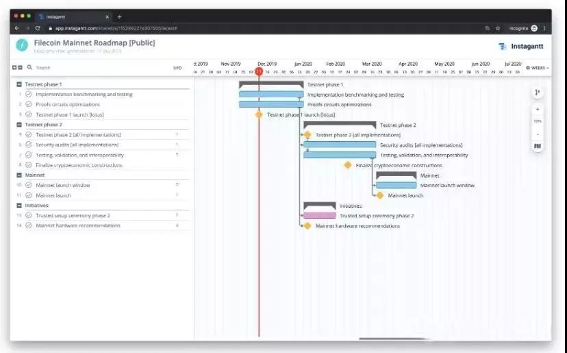The height and width of the screenshot is (353, 567).
Task: Select Proofs circuits optimizations Gantt bar
Action: pos(271,104)
